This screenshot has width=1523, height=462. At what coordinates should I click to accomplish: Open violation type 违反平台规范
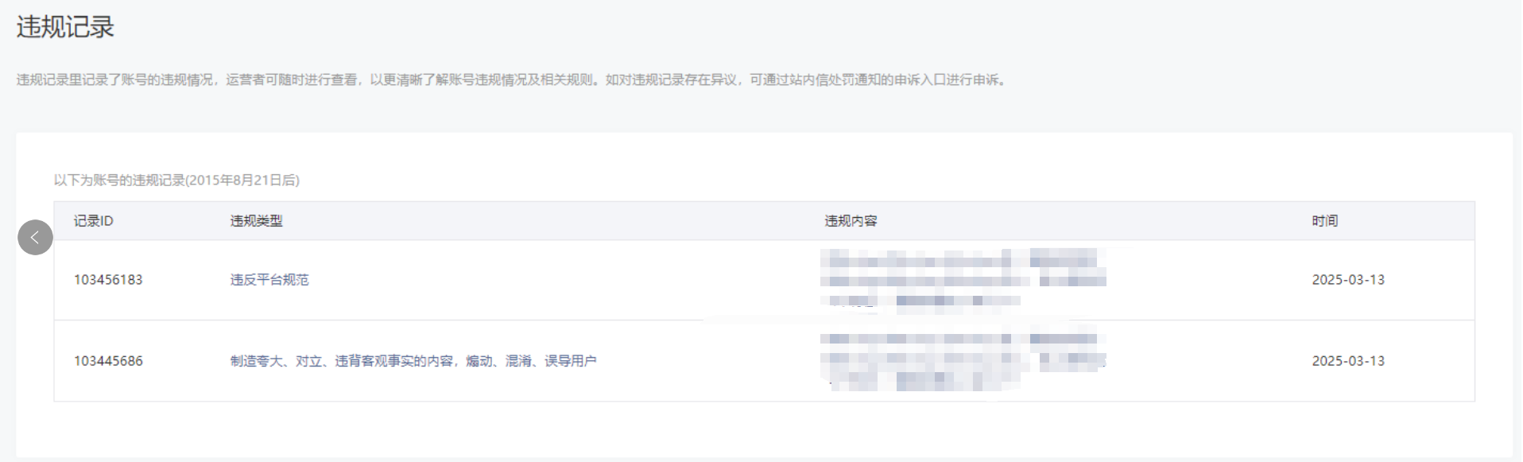click(269, 280)
